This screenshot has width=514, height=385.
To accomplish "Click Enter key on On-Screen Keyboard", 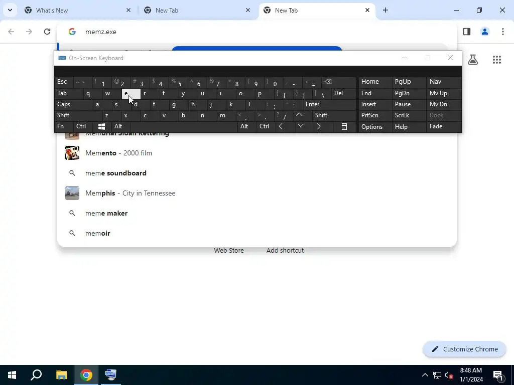I will pos(329,104).
